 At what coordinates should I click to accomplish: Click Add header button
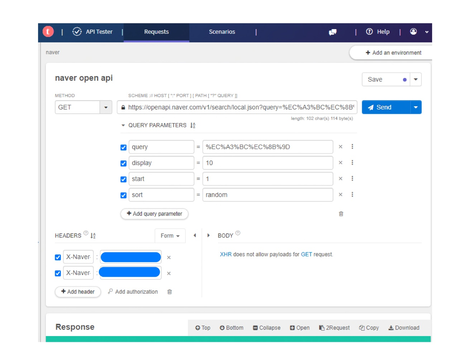(78, 292)
